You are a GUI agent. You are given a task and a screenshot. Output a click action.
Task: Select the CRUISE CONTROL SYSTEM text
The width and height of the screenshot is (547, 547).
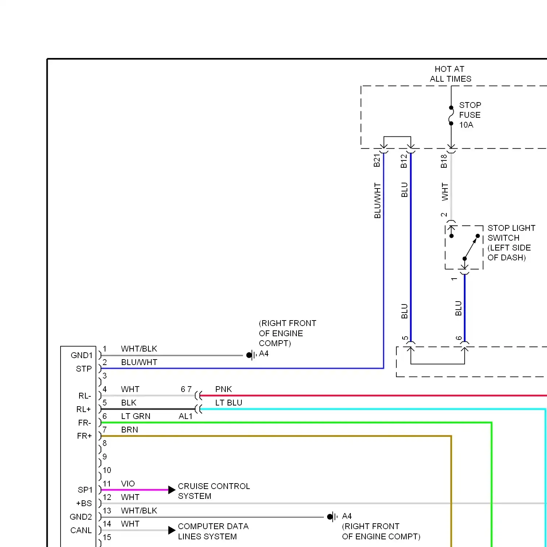click(x=214, y=491)
